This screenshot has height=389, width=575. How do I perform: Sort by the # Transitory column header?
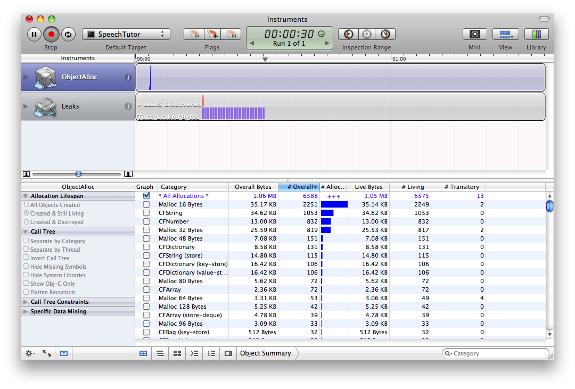click(458, 187)
